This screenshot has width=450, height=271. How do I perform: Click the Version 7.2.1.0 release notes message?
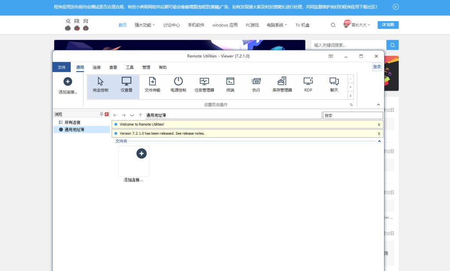[162, 134]
